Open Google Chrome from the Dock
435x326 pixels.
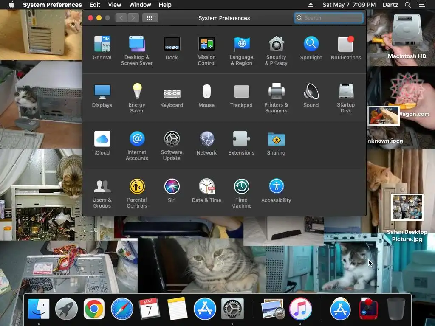coord(94,309)
